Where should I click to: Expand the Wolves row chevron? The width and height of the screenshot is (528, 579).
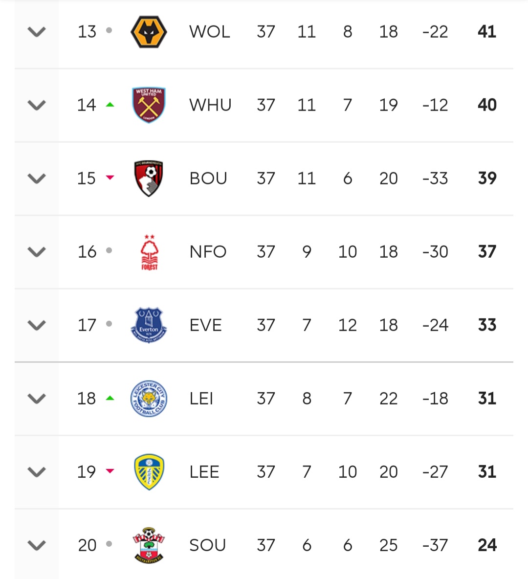[x=37, y=32]
